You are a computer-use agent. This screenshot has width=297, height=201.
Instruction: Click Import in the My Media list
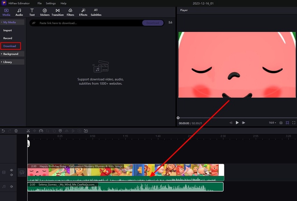tap(8, 30)
